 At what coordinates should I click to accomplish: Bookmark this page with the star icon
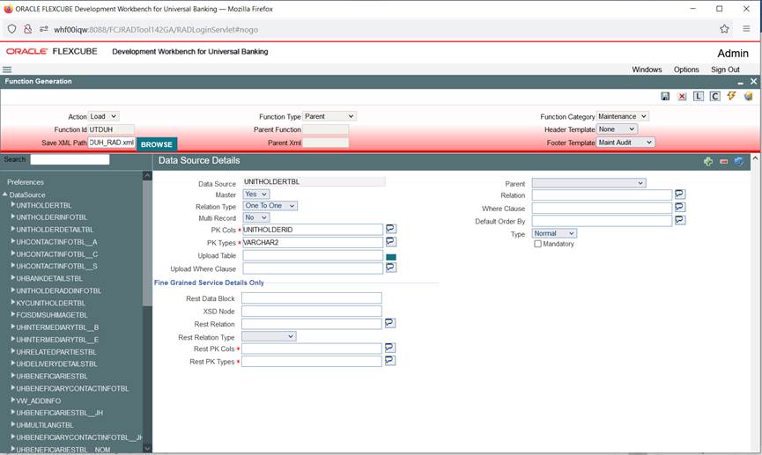pyautogui.click(x=724, y=29)
